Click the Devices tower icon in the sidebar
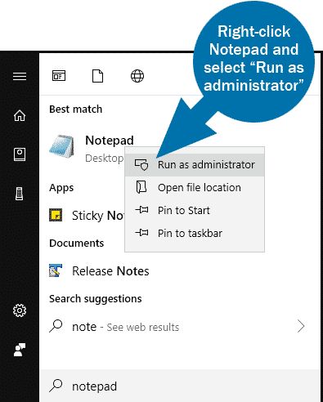The width and height of the screenshot is (323, 402). [x=19, y=194]
